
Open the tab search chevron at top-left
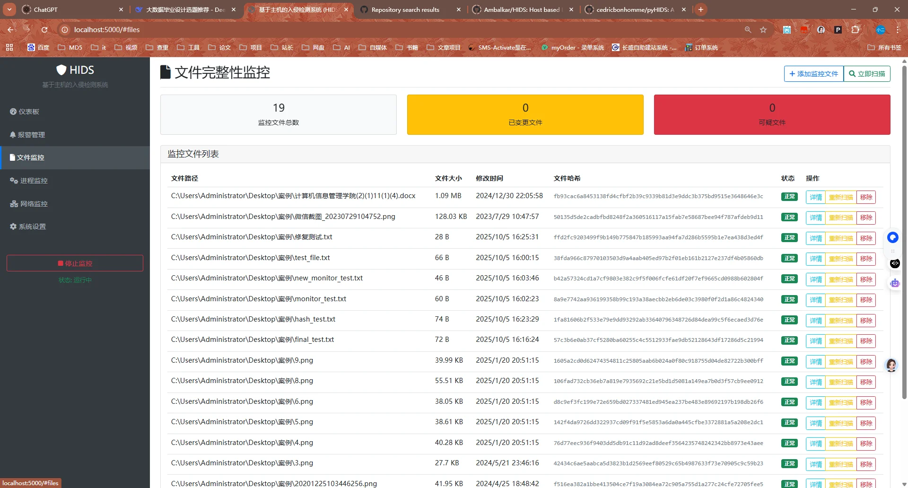(x=9, y=9)
